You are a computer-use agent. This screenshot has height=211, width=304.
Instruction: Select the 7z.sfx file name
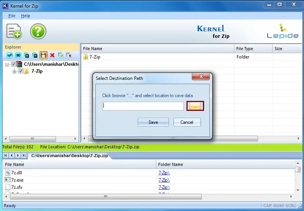click(x=17, y=187)
